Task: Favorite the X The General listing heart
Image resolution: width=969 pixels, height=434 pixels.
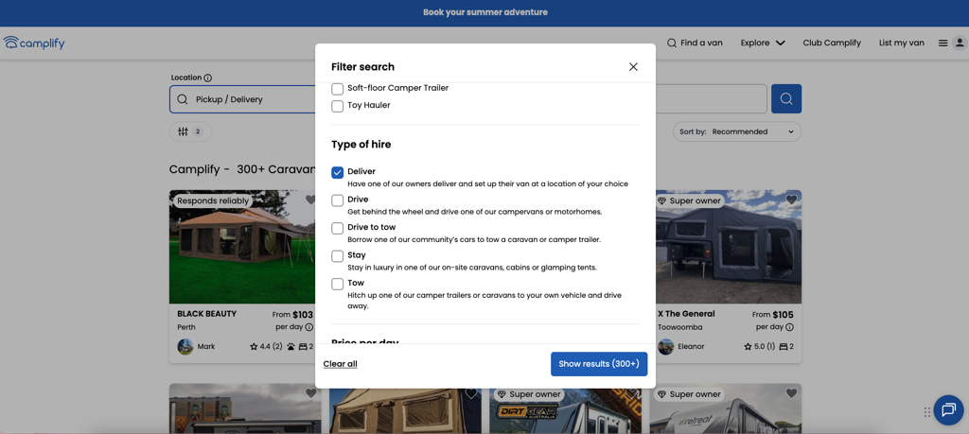Action: [x=791, y=200]
